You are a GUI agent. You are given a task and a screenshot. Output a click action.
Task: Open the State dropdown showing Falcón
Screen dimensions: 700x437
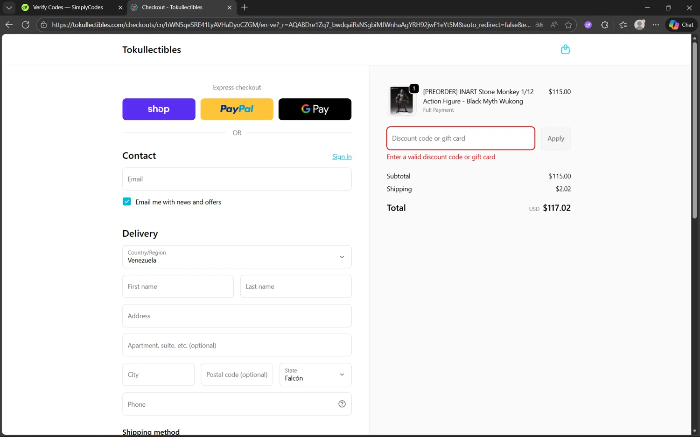click(315, 375)
